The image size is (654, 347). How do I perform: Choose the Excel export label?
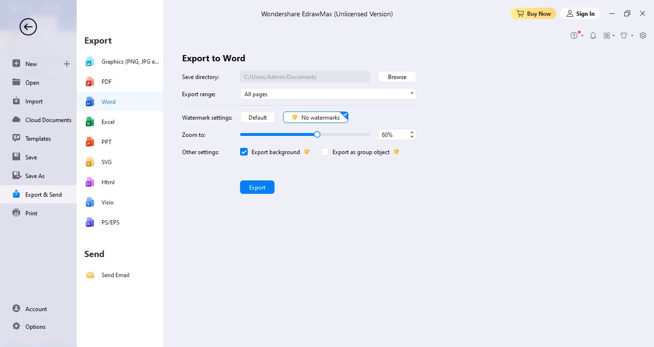108,122
